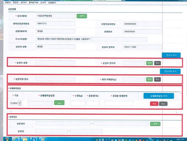
Task: Click the horizontal scrollbar left arrow
Action: 11,112
